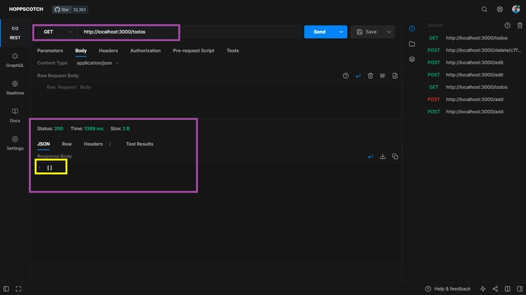Open the Settings section in sidebar
Viewport: 526px width, 295px height.
click(15, 143)
